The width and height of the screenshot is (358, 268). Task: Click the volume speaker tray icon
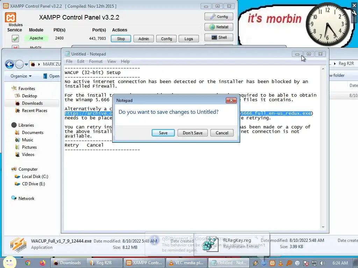point(323,263)
